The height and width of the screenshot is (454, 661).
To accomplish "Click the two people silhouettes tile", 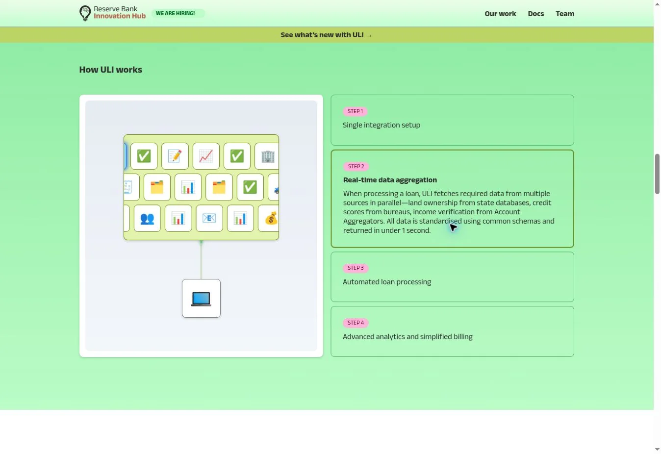I will coord(147,218).
